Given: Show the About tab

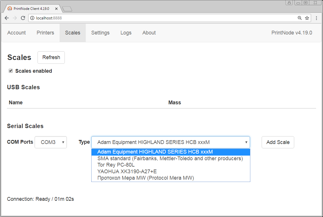Looking at the screenshot, I should 149,33.
